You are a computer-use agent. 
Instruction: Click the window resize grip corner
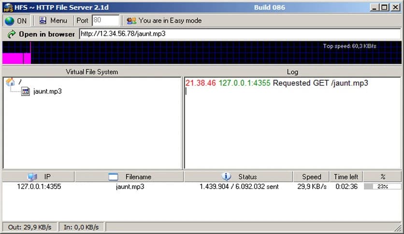[398, 228]
